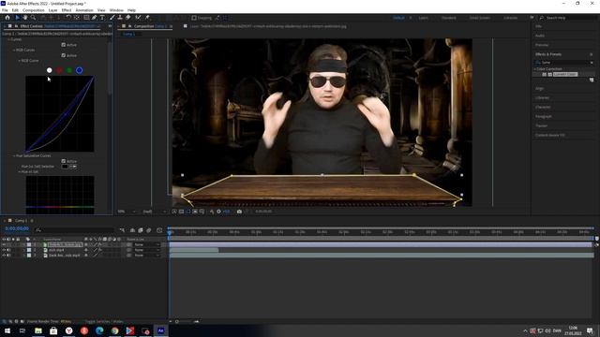Open the Composition Mini-Flowchart icon in timeline
Image resolution: width=600 pixels, height=337 pixels.
tap(122, 230)
